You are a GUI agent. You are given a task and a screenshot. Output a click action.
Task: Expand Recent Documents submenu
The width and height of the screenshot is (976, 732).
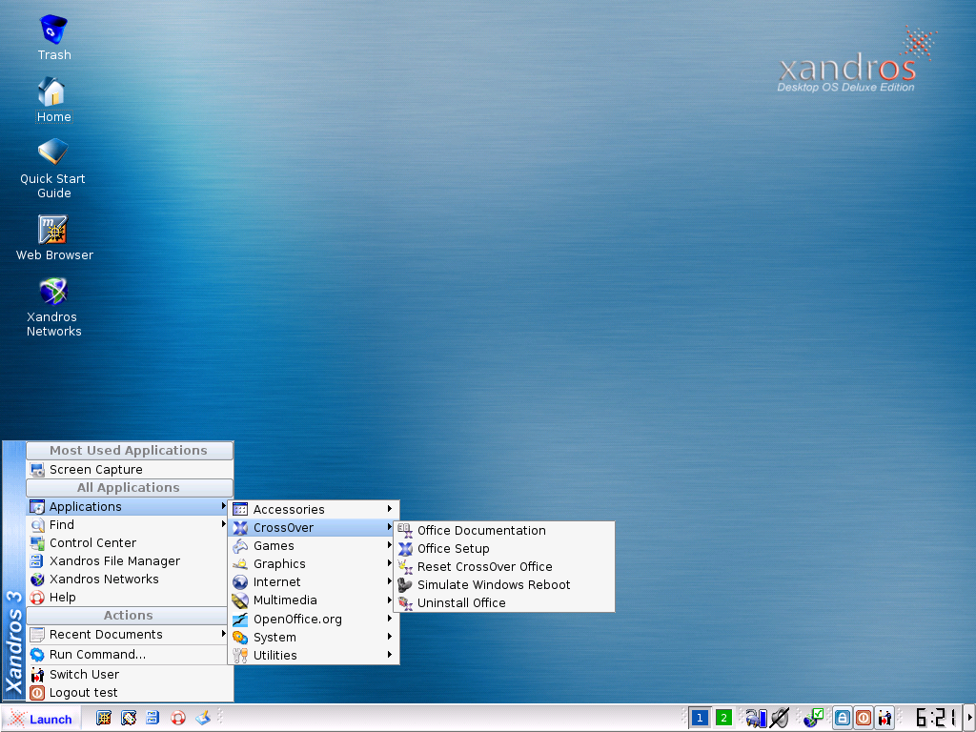coord(128,634)
